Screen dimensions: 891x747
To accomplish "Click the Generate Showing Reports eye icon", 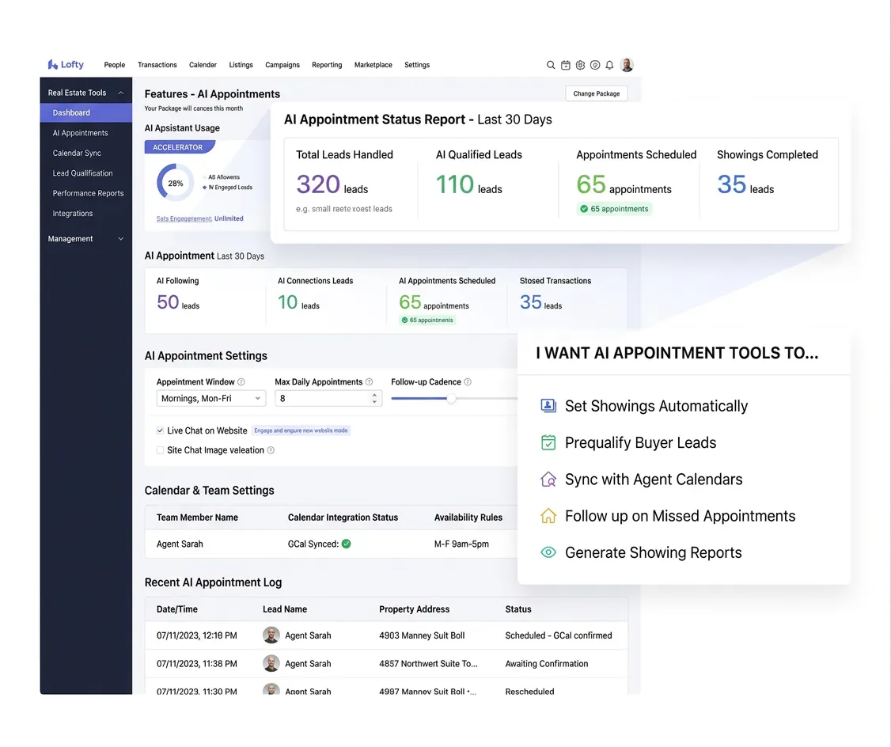I will 548,552.
